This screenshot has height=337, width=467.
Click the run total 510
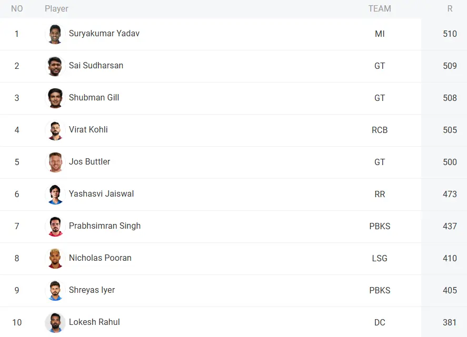click(450, 34)
